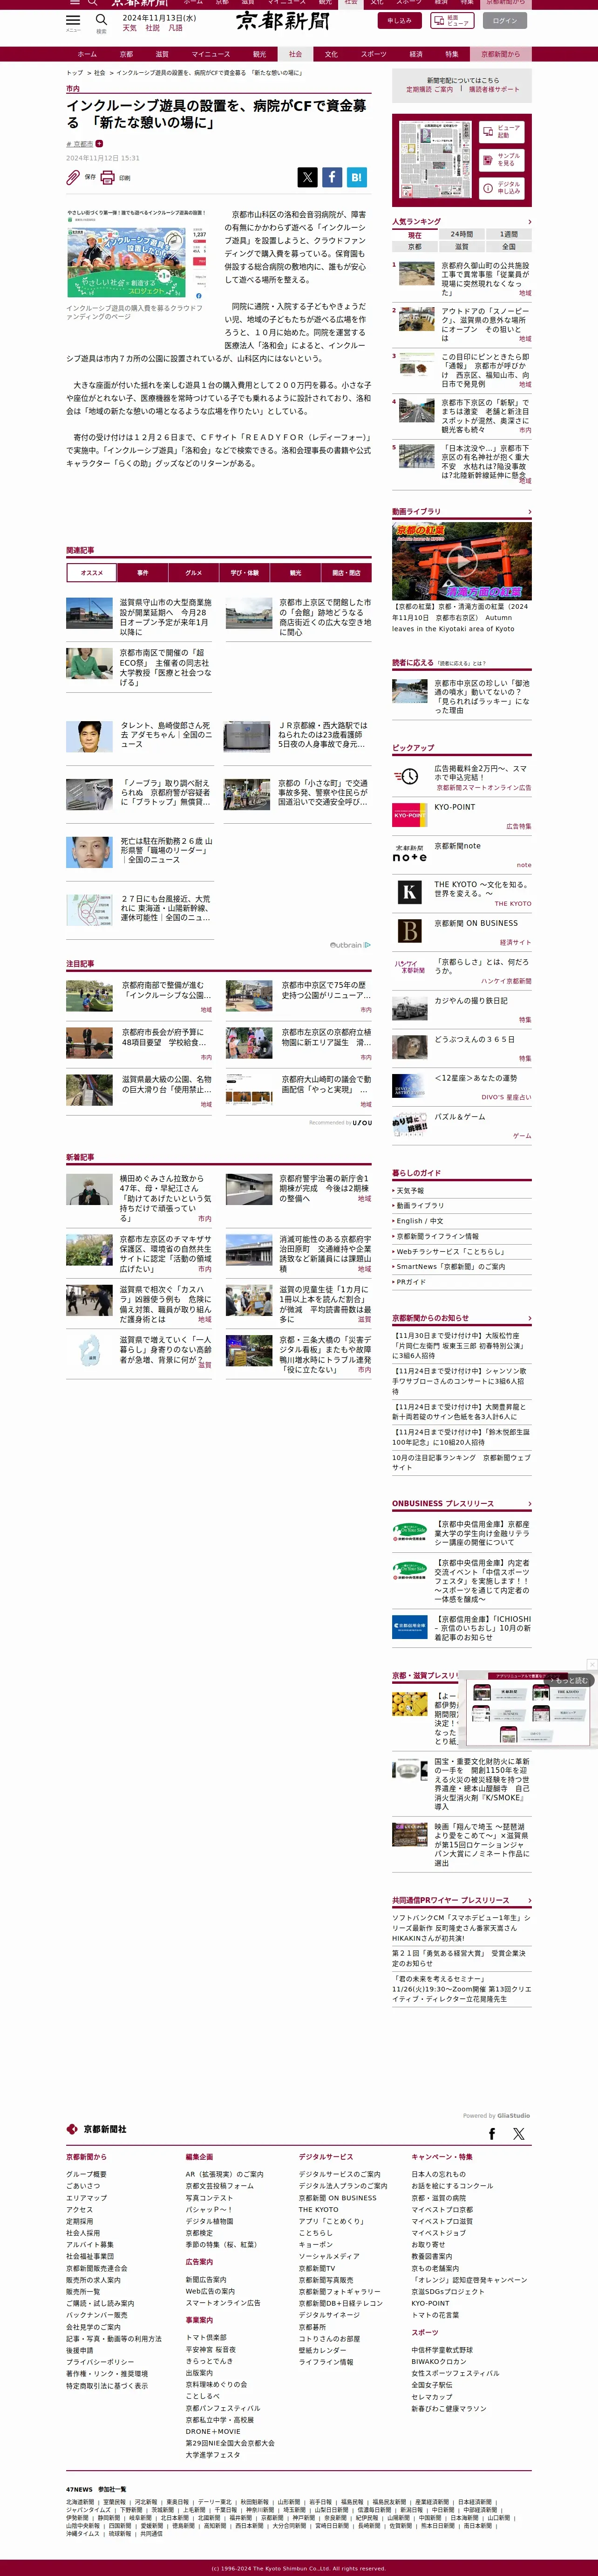The height and width of the screenshot is (2576, 598).
Task: Launch the viewer via ビューア起動 button
Action: pyautogui.click(x=501, y=132)
